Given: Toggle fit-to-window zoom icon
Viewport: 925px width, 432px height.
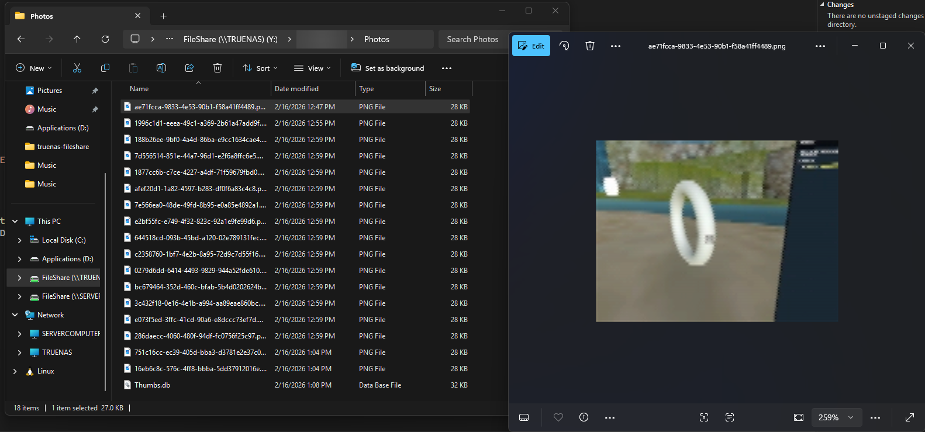Looking at the screenshot, I should click(x=799, y=417).
